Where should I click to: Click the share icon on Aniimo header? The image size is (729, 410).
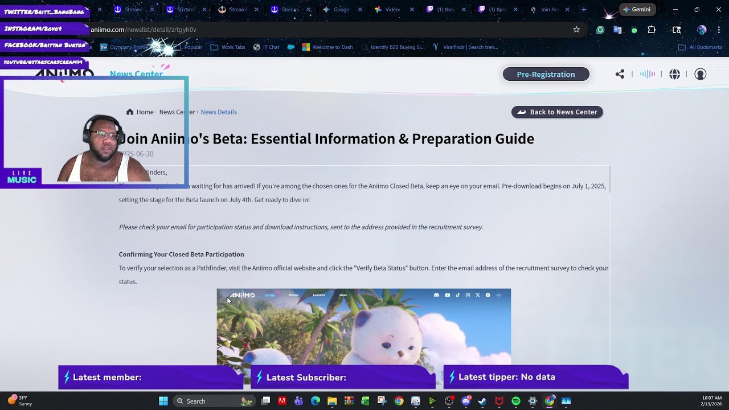point(620,74)
